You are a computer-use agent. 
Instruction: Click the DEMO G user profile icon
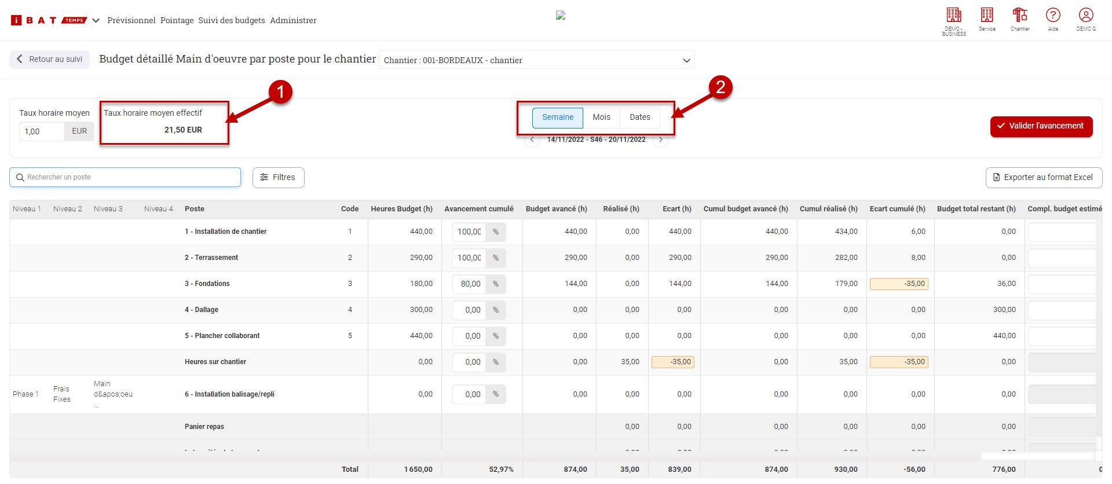tap(1086, 16)
